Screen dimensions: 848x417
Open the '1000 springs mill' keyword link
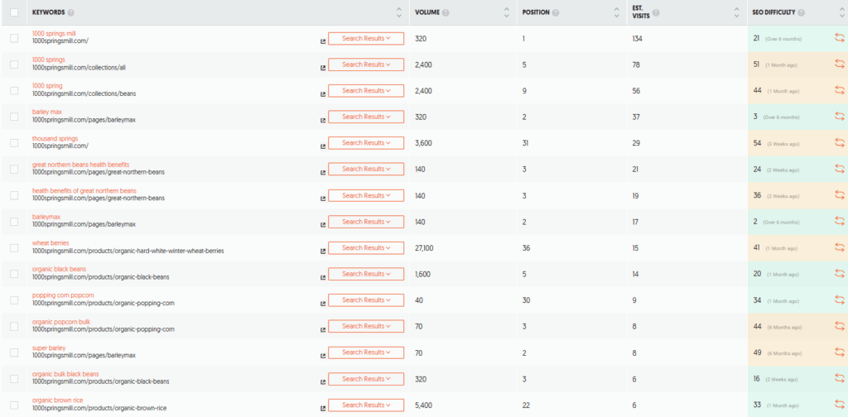click(x=54, y=33)
